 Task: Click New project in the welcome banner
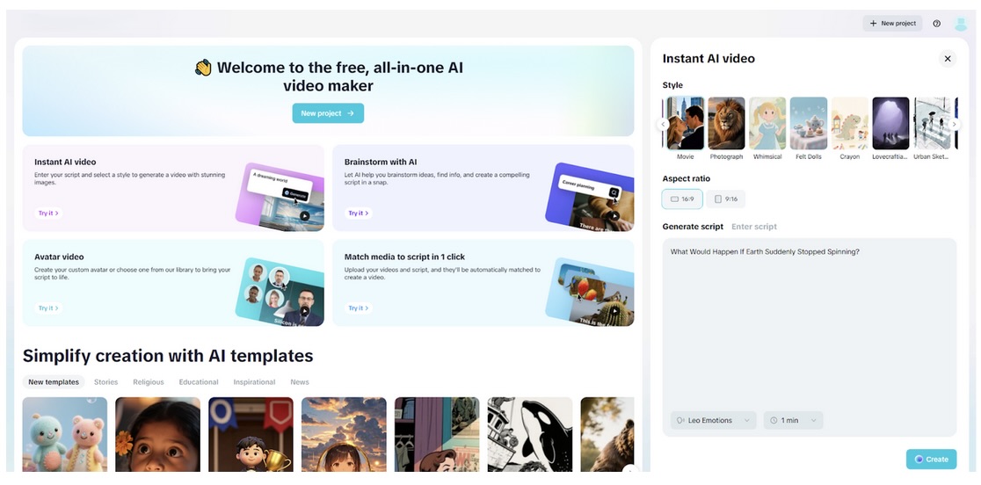tap(328, 113)
